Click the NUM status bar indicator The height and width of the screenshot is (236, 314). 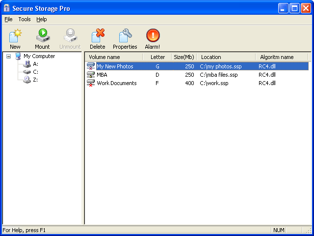click(x=279, y=230)
